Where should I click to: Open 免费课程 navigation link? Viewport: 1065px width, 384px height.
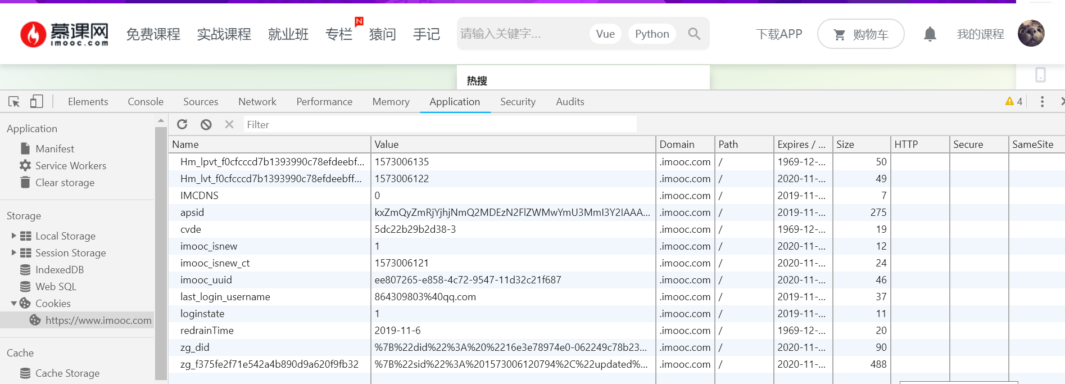click(x=153, y=34)
